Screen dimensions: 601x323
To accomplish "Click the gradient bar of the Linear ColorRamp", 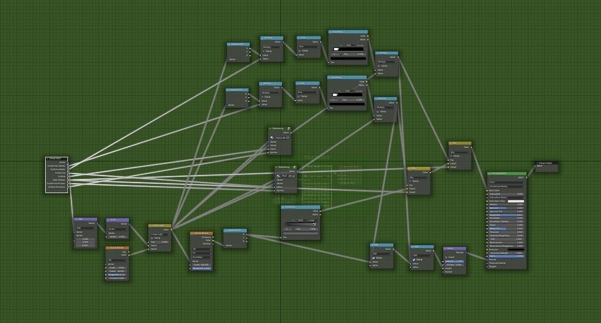I will tap(301, 224).
